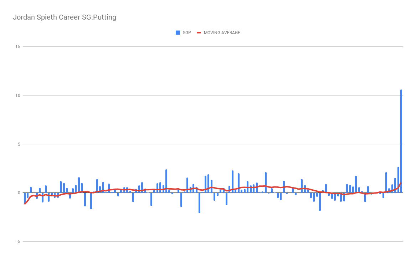
Task: Click the y-axis label 0
Action: (x=19, y=193)
